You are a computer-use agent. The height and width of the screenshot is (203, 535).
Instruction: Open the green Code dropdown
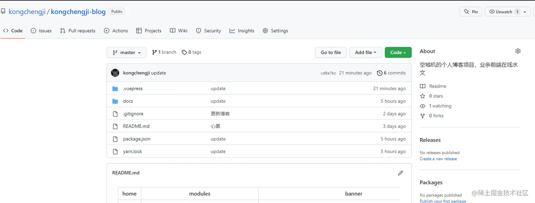tap(398, 52)
